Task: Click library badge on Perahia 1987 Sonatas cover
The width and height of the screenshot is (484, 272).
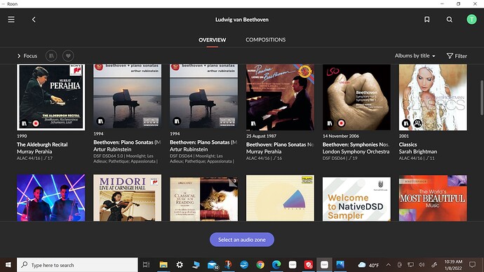Action: [253, 123]
